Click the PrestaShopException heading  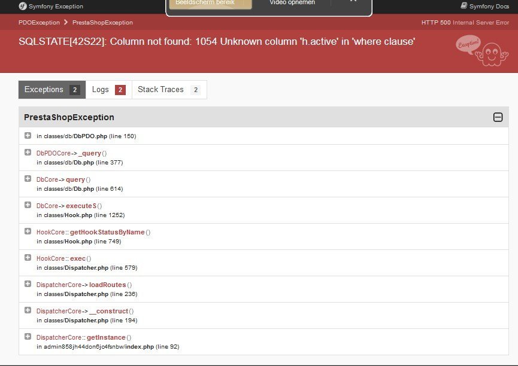[x=69, y=117]
